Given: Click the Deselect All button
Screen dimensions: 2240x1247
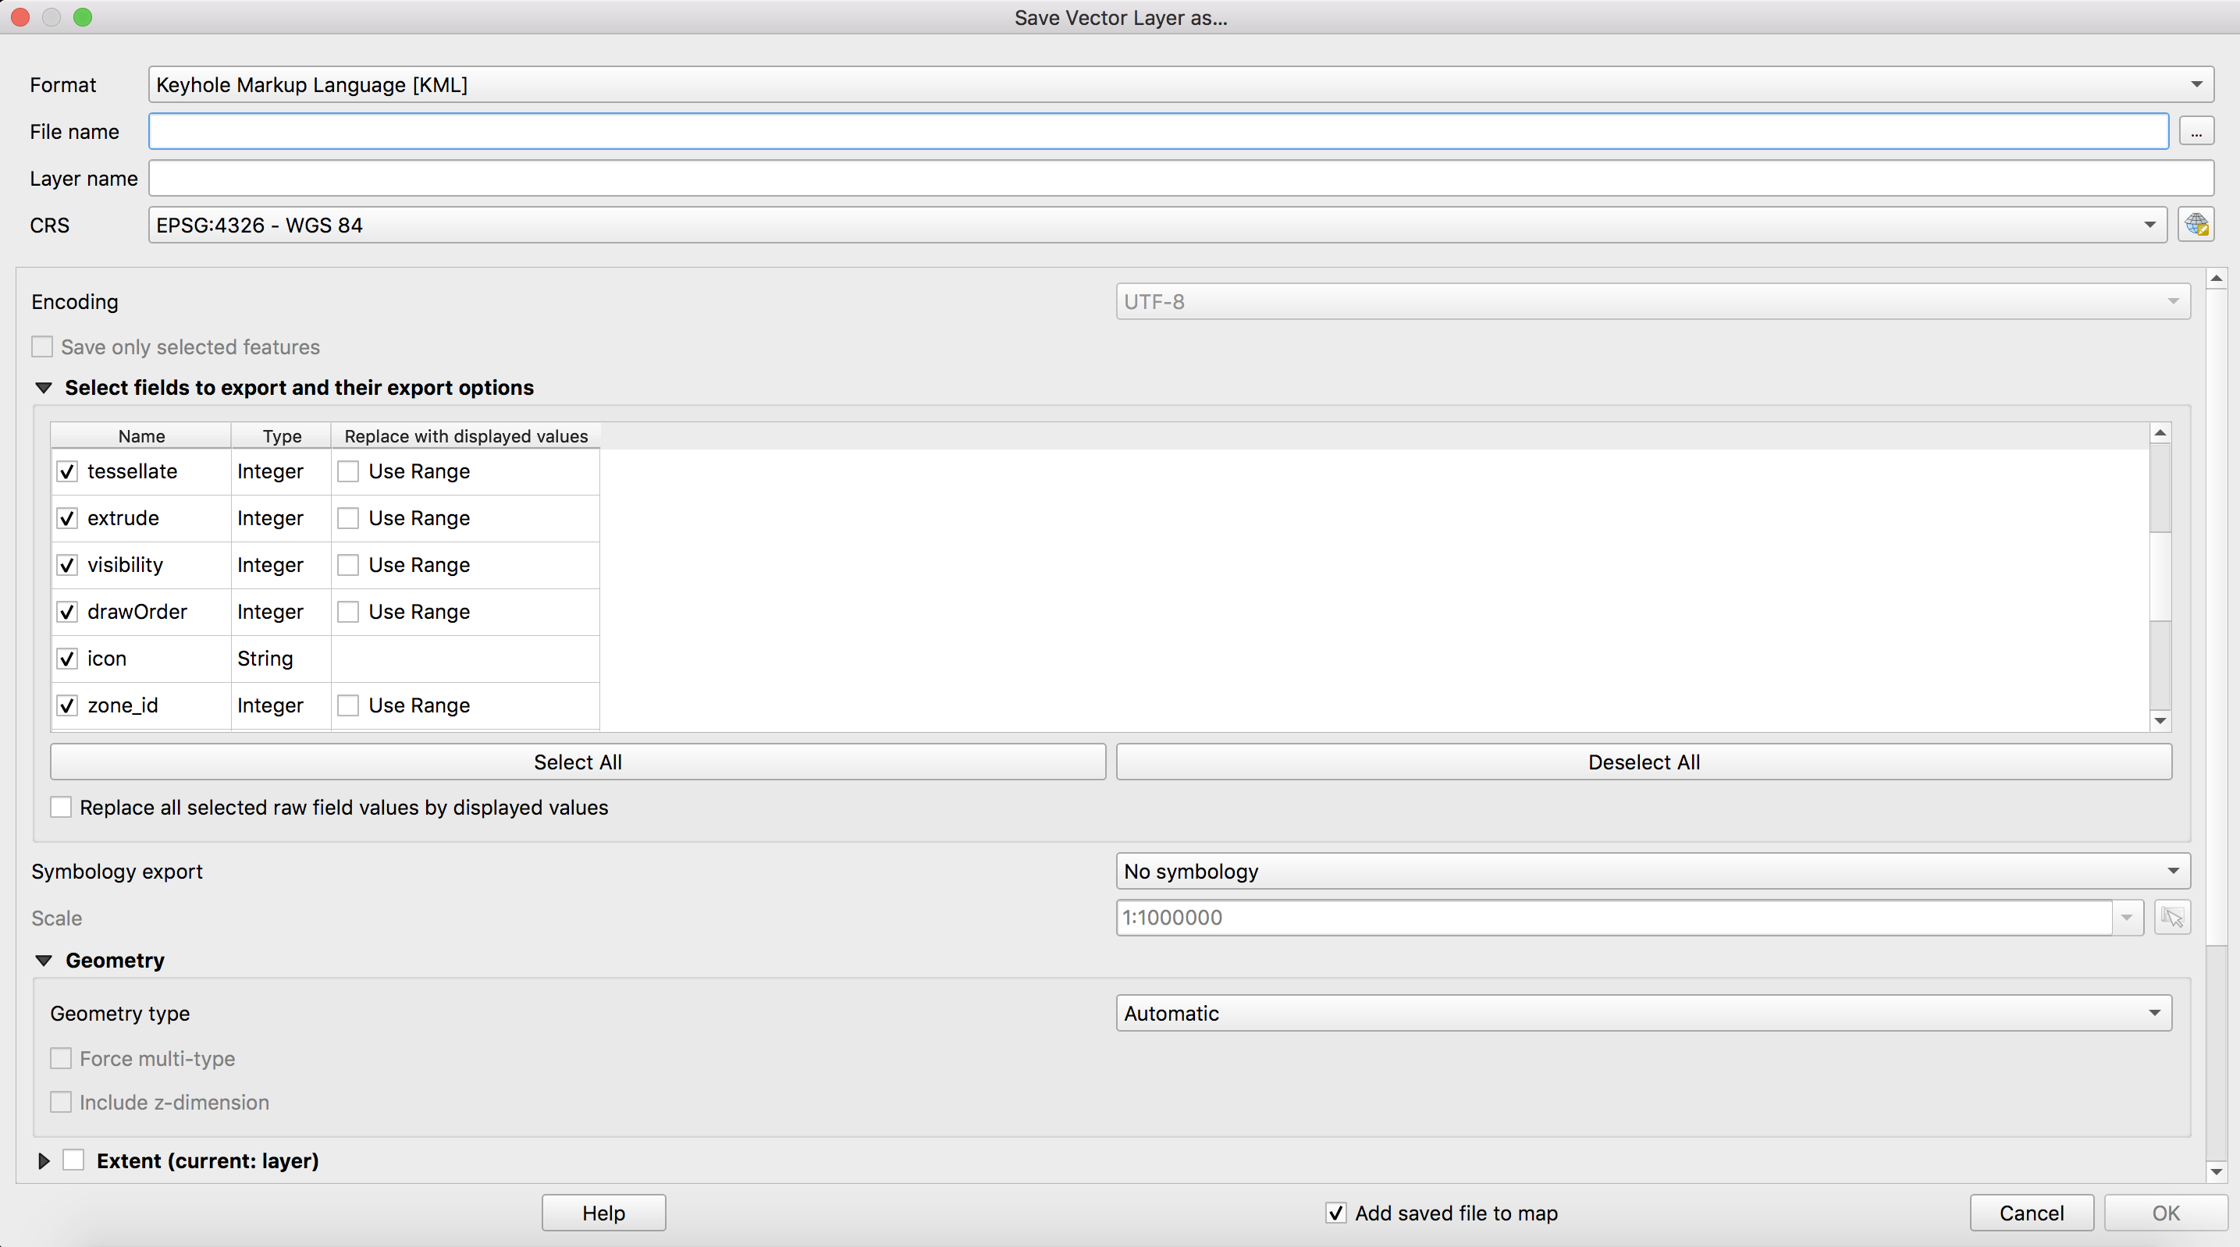Looking at the screenshot, I should point(1644,762).
